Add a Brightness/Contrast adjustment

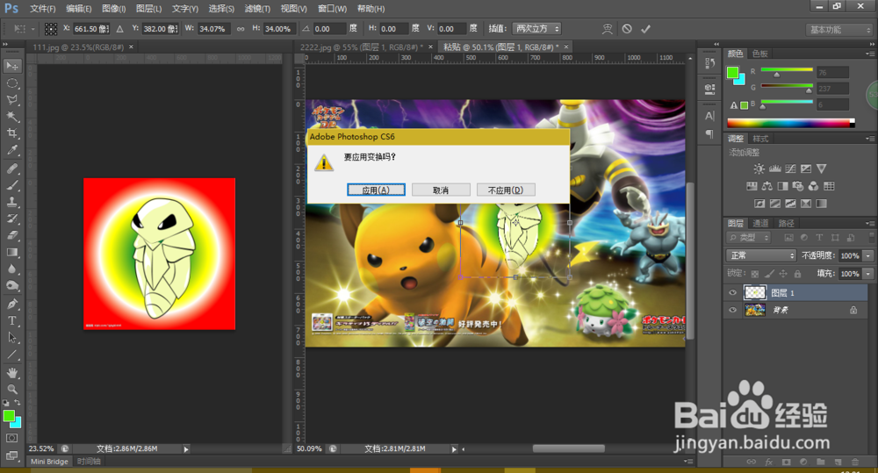point(759,168)
